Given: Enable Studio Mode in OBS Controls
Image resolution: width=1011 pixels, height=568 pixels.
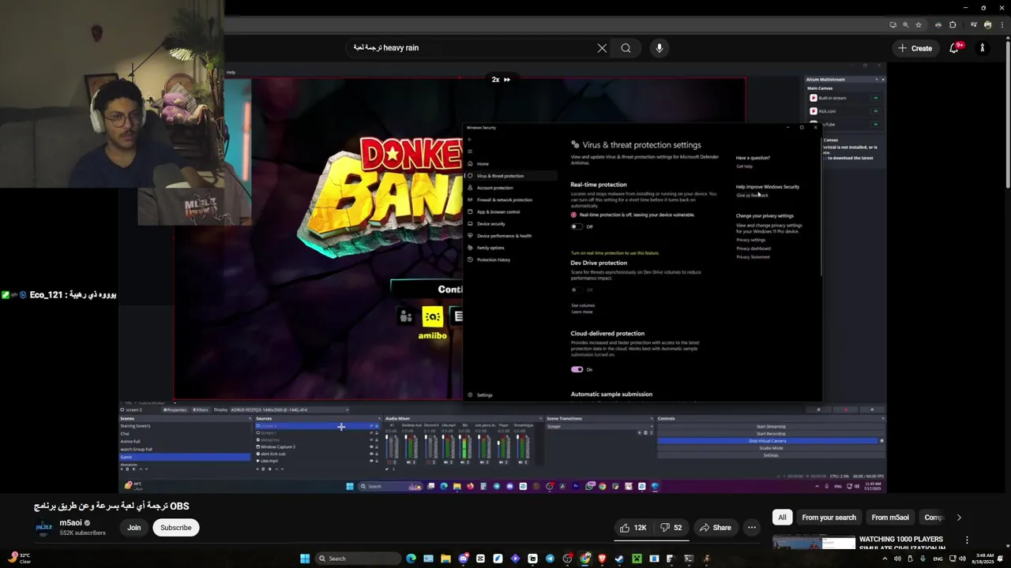Looking at the screenshot, I should click(x=771, y=448).
